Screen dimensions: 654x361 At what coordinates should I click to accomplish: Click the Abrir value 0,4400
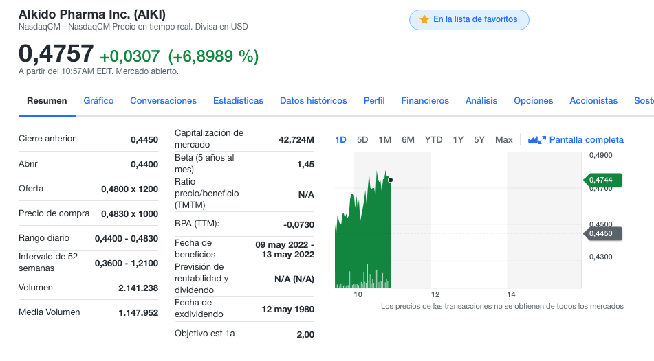pyautogui.click(x=144, y=165)
